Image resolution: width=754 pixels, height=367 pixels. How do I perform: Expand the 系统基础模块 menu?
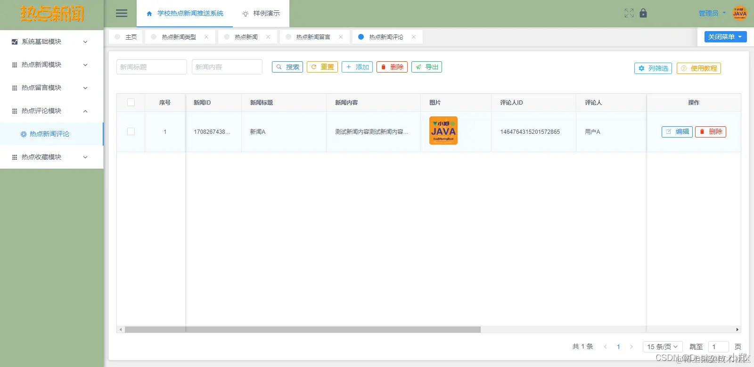pyautogui.click(x=52, y=41)
